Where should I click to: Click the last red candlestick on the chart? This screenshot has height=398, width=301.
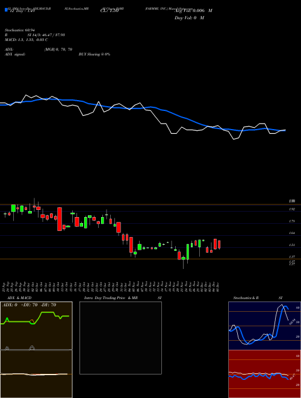click(219, 244)
